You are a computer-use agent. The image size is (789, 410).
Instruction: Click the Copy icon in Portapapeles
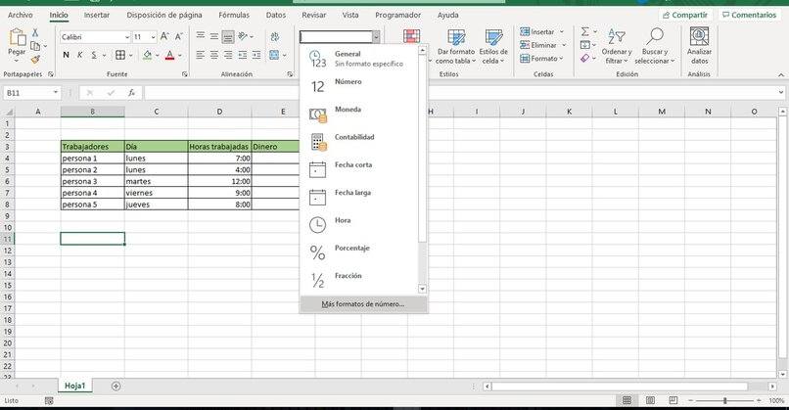[x=35, y=46]
